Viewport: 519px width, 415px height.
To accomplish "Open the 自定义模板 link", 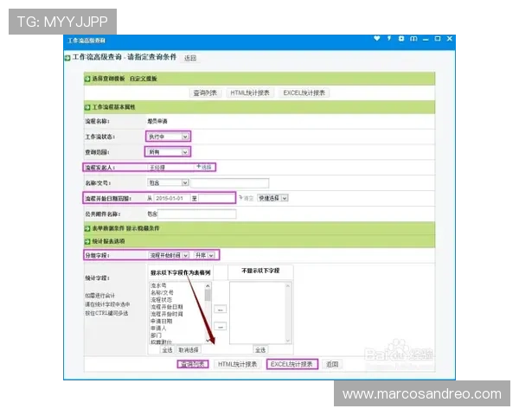I will click(x=144, y=79).
